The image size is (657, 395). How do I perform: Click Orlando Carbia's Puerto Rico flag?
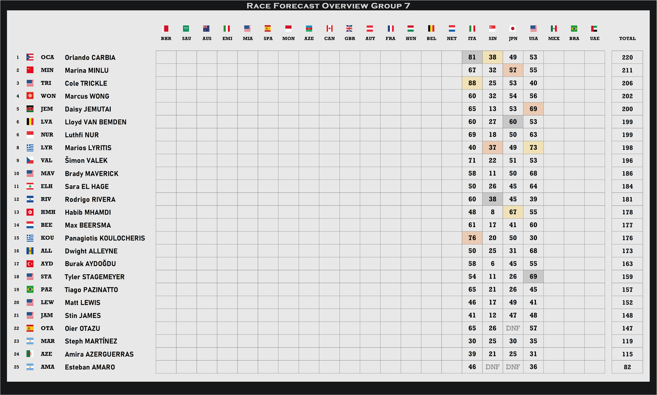30,57
